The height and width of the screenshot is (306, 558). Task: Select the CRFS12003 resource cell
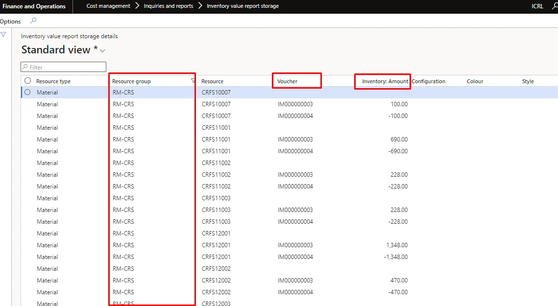(216, 304)
